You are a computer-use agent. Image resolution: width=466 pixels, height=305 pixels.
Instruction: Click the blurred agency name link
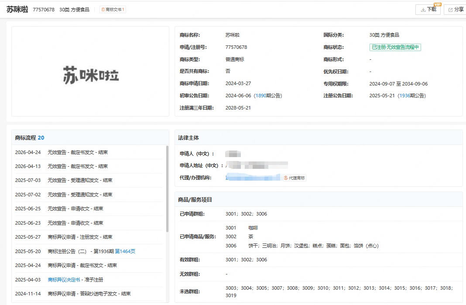pos(253,178)
